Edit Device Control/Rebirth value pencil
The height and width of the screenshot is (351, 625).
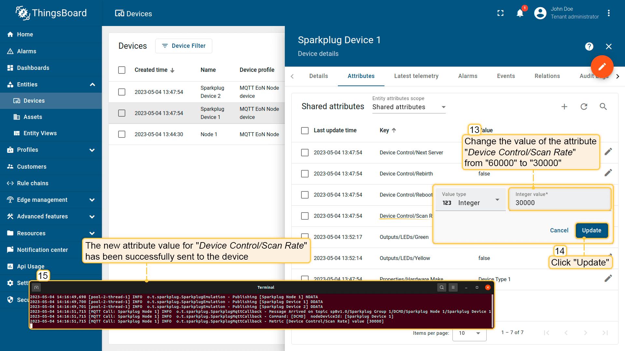point(608,173)
